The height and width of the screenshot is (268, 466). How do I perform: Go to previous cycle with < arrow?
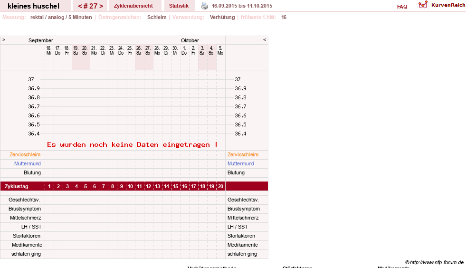[80, 6]
